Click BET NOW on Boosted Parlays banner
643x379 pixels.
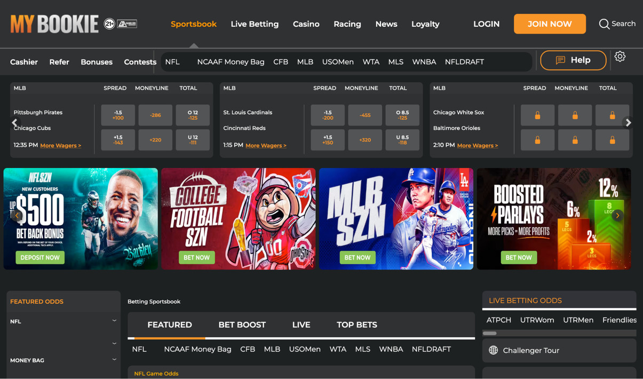(519, 258)
